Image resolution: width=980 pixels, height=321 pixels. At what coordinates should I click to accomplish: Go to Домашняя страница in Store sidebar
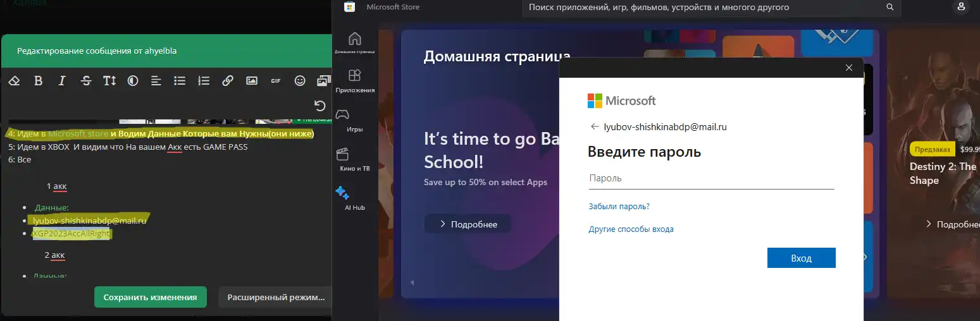(355, 42)
